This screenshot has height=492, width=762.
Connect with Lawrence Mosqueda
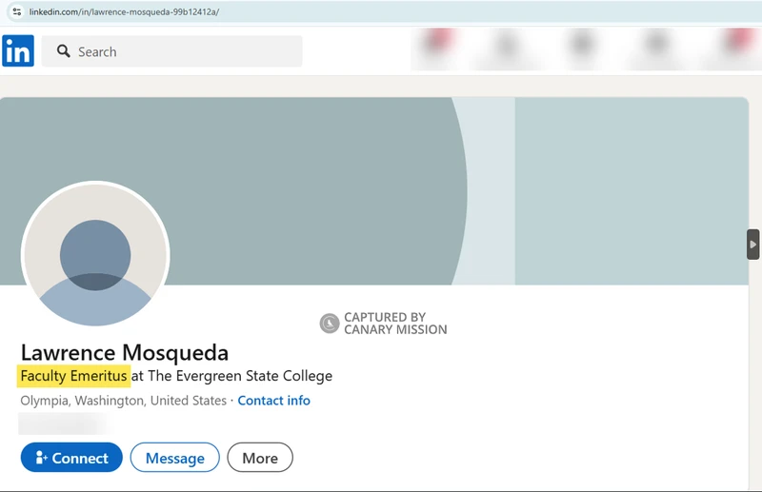click(x=71, y=458)
